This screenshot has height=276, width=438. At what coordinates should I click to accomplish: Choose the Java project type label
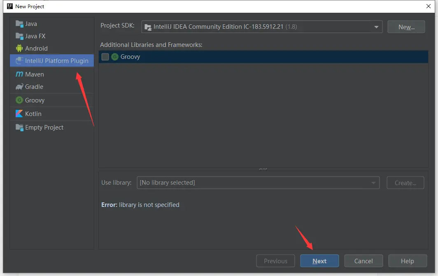pyautogui.click(x=31, y=24)
